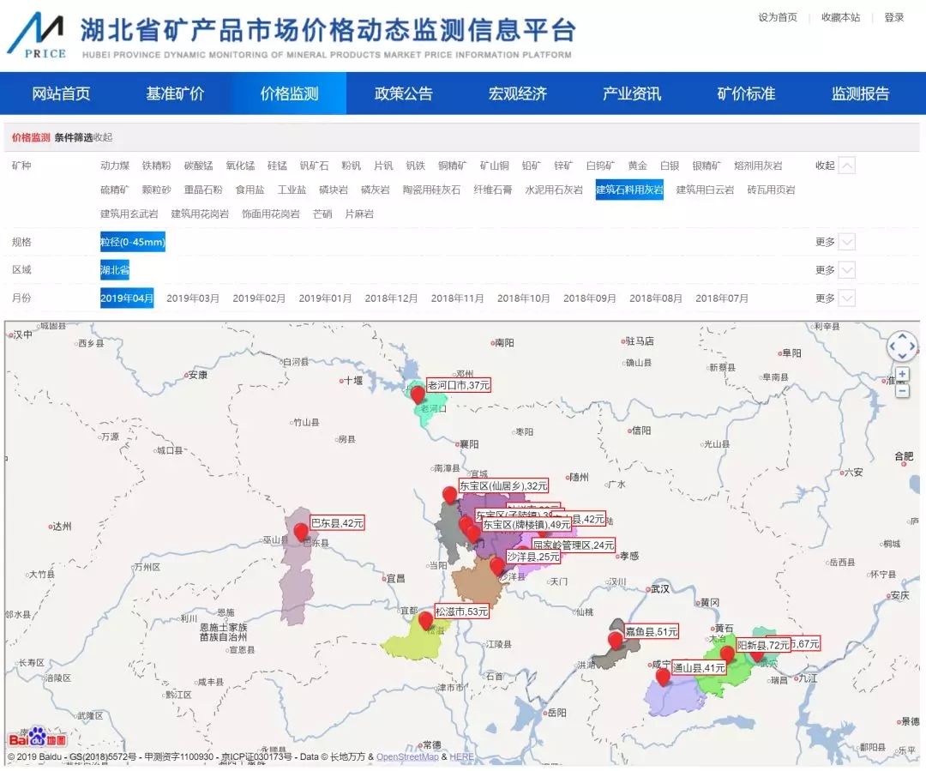Pan the map up with arrow control

pyautogui.click(x=902, y=336)
